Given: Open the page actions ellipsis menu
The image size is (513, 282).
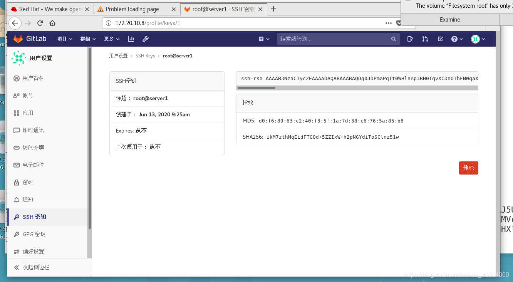Looking at the screenshot, I should (x=389, y=23).
